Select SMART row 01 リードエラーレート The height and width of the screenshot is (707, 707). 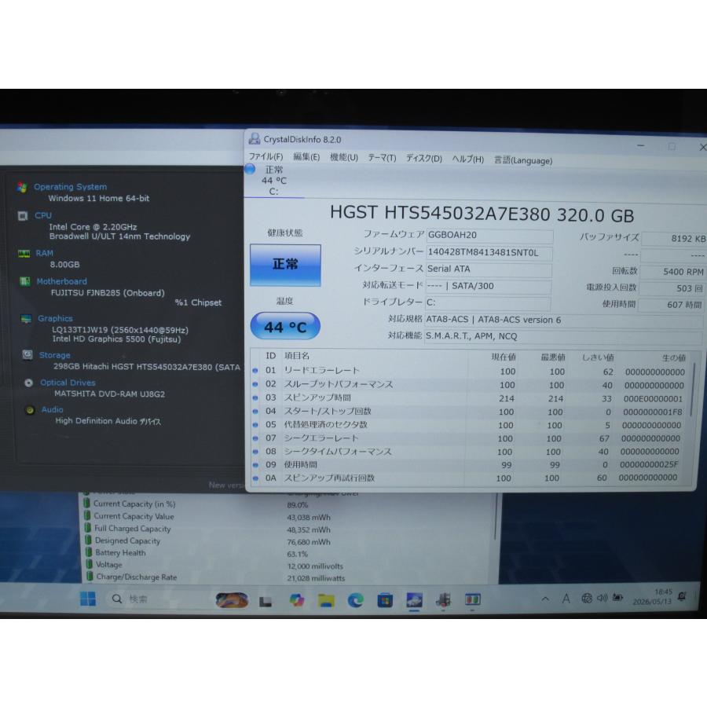click(470, 371)
